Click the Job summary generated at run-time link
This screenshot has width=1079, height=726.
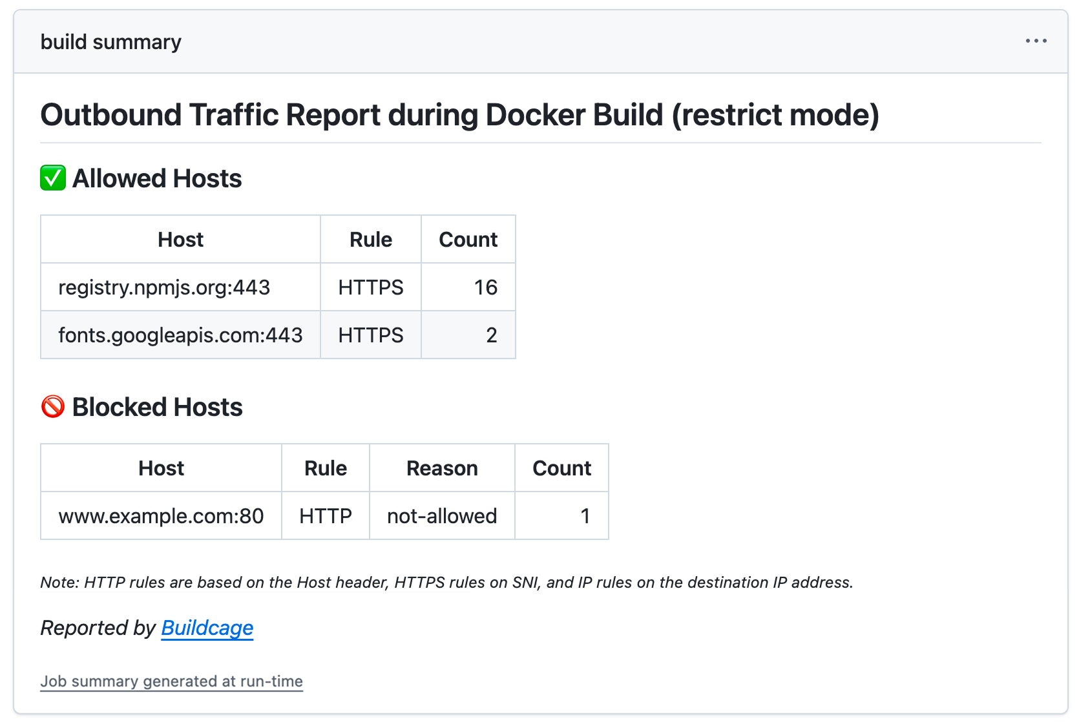coord(171,681)
